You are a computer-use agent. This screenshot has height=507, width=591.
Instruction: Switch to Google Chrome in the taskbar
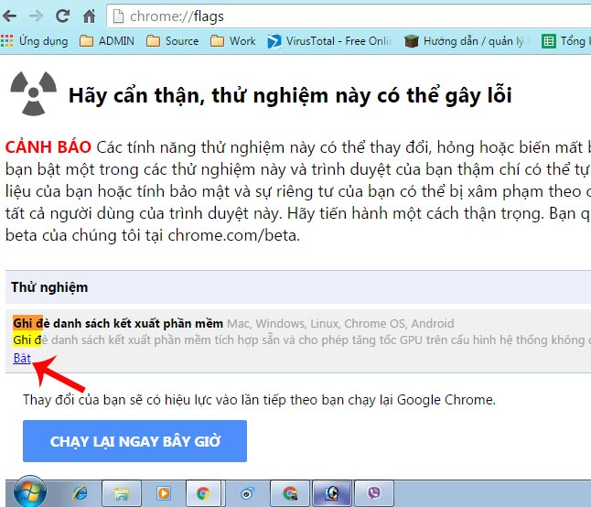tap(203, 493)
